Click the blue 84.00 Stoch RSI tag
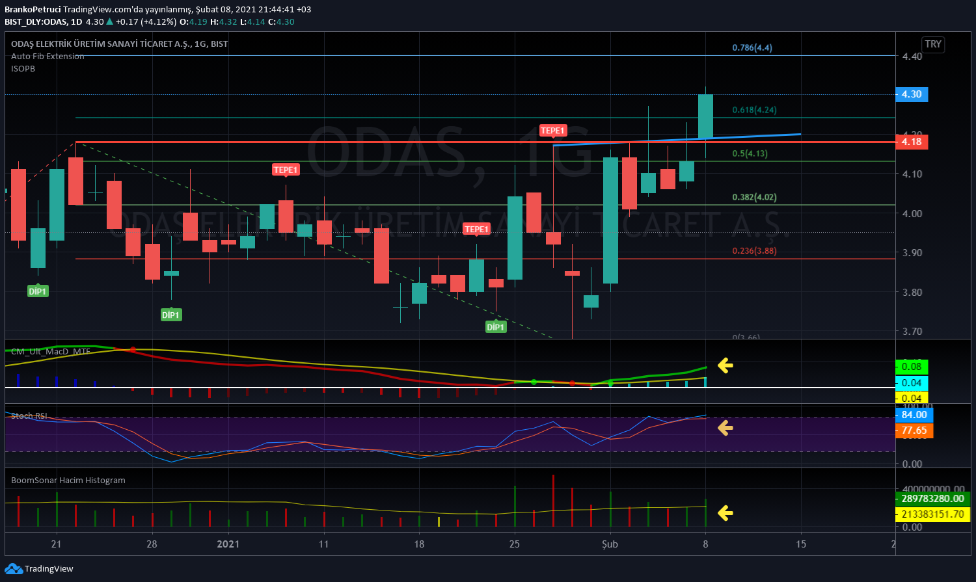The height and width of the screenshot is (582, 976). coord(914,415)
